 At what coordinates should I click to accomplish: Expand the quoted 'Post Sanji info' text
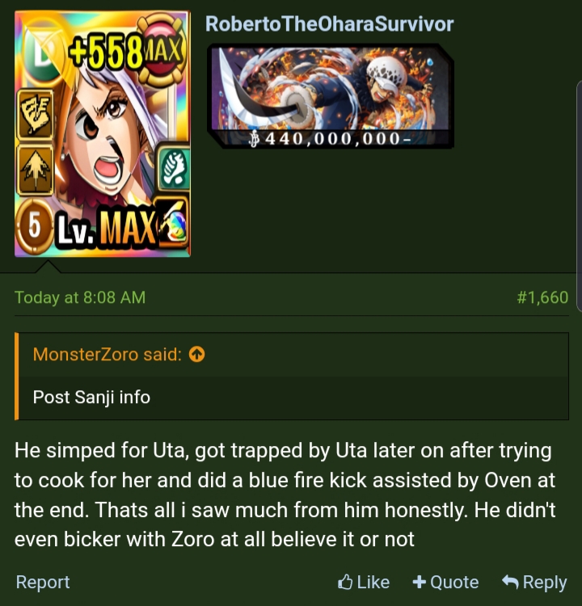[x=91, y=397]
